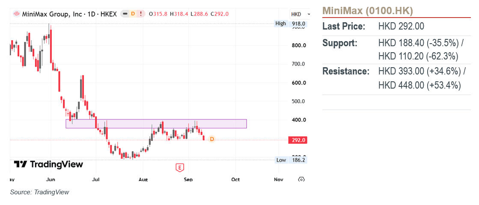Screen dimensions: 479x205
Task: Click the red 292.0 current price label
Action: pos(298,140)
